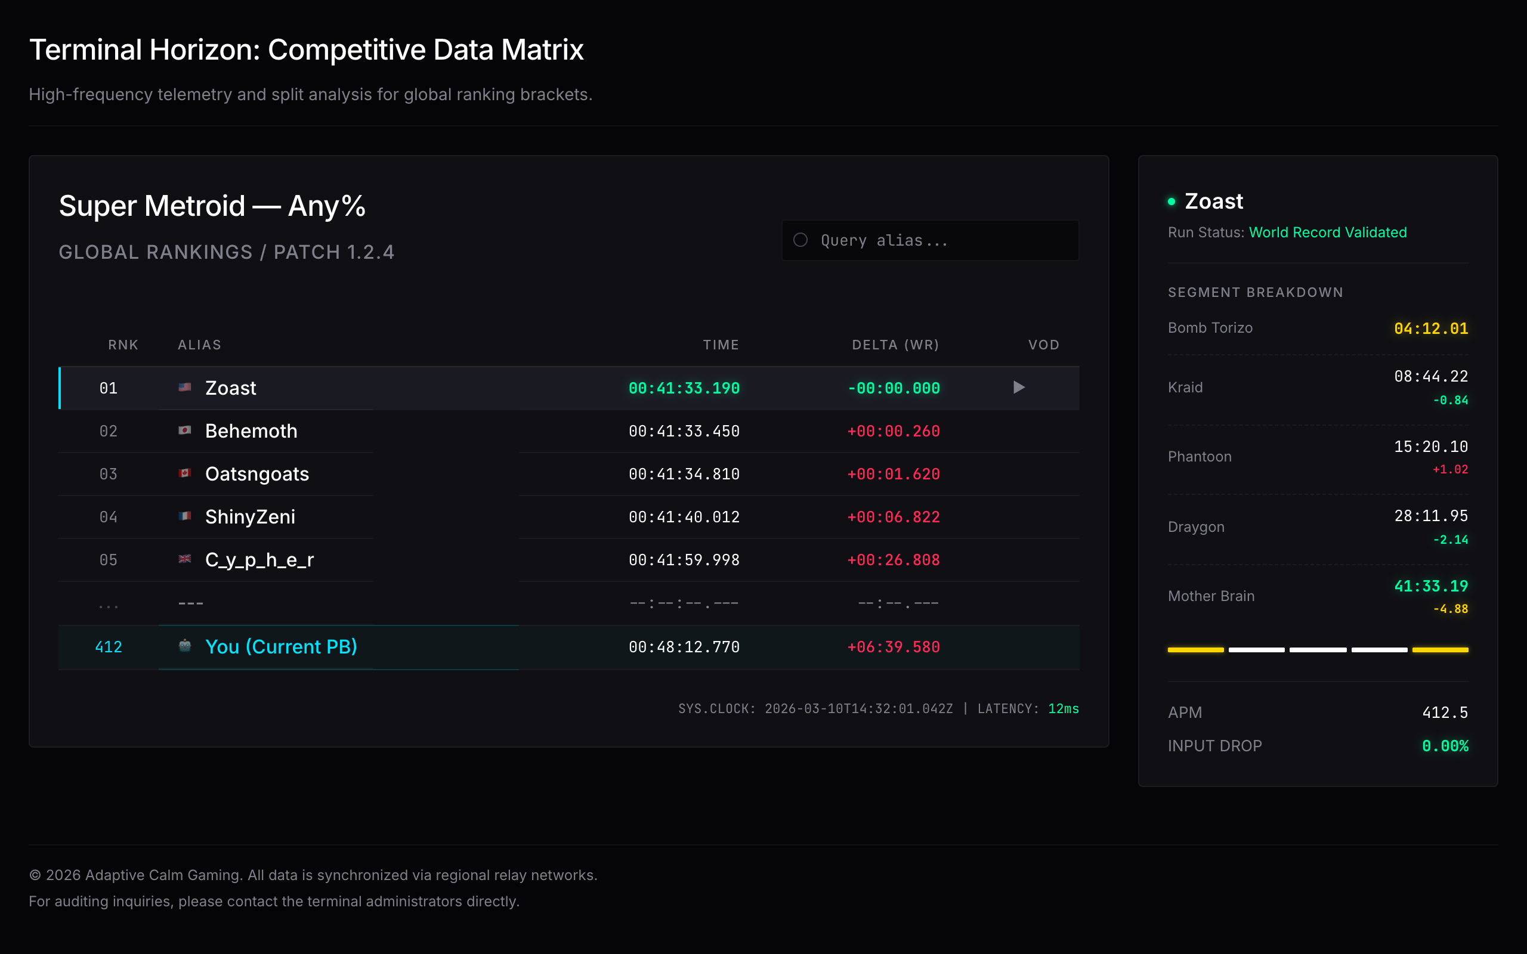Expand the collapsed ellipsis ranking row
The width and height of the screenshot is (1527, 954).
point(109,604)
